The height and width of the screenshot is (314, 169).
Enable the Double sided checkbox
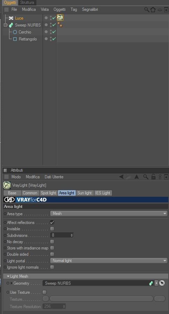52,254
